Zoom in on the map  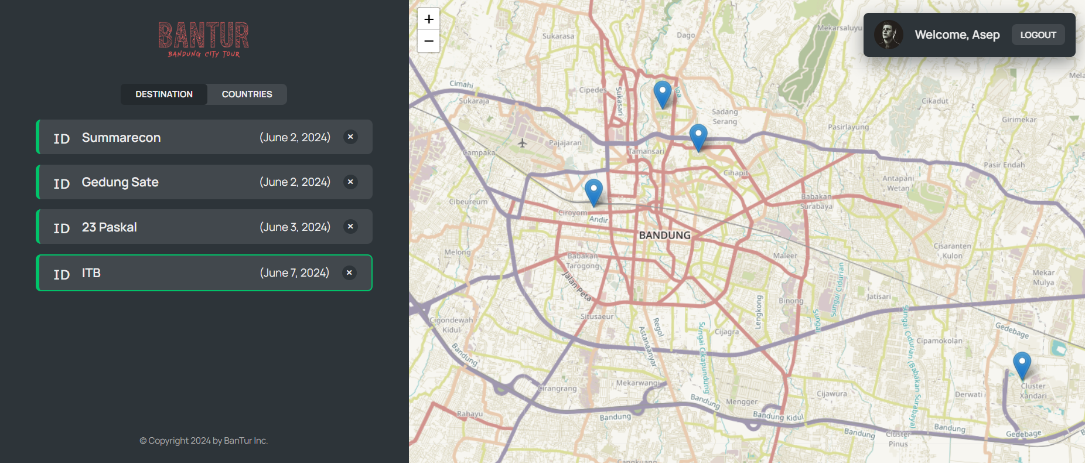tap(429, 19)
